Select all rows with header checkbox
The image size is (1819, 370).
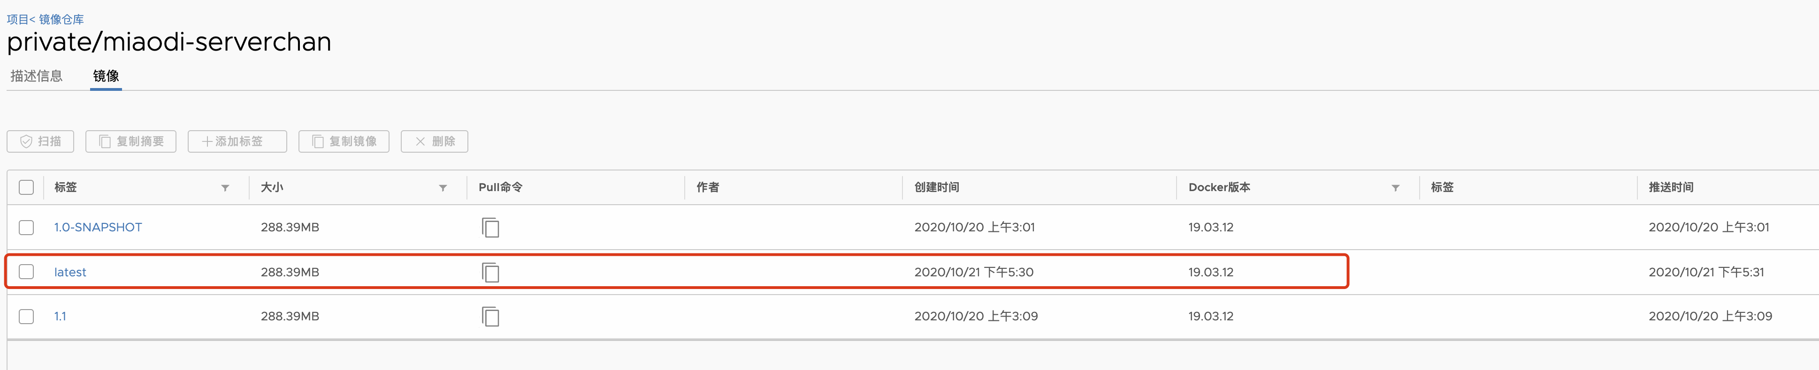click(x=26, y=187)
